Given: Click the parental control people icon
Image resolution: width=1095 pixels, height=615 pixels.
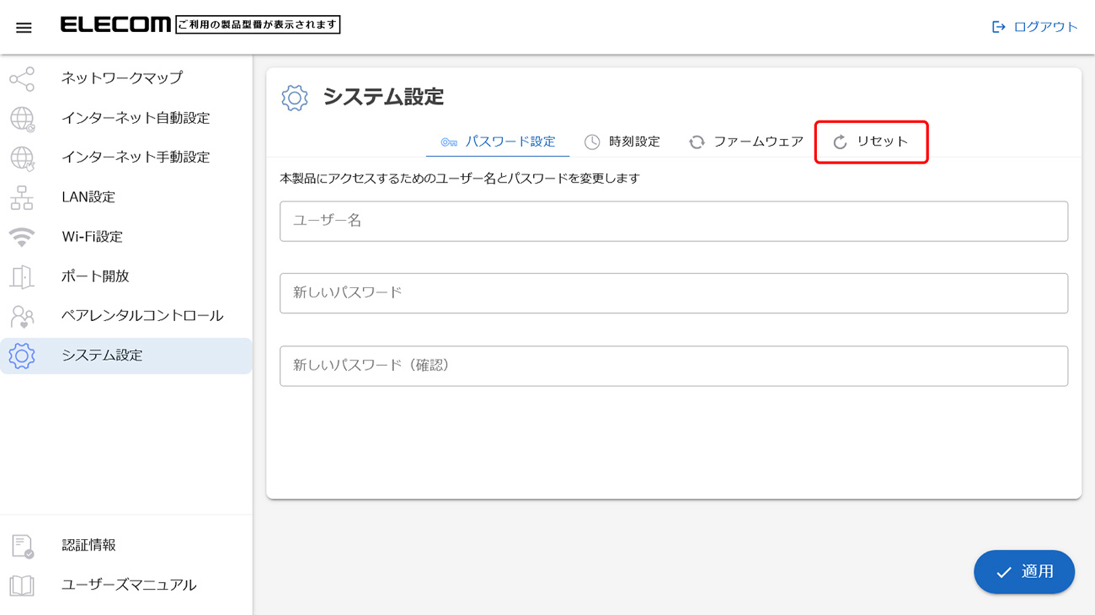Looking at the screenshot, I should [x=22, y=316].
